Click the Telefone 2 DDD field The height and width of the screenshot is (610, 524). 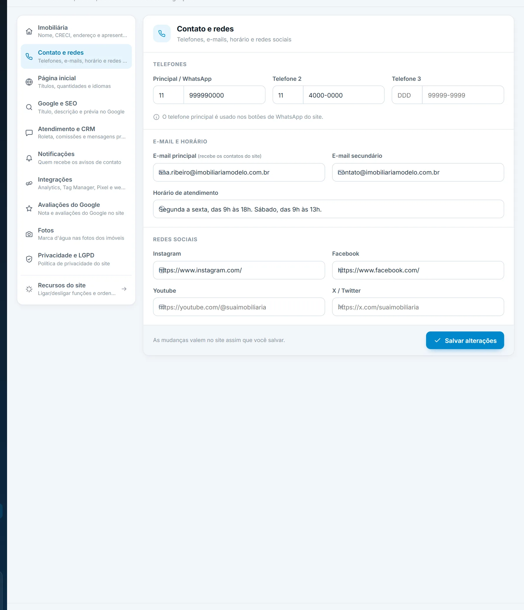(x=288, y=95)
